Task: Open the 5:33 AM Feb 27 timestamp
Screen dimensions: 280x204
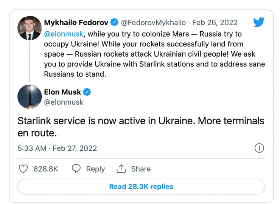Action: click(x=57, y=148)
